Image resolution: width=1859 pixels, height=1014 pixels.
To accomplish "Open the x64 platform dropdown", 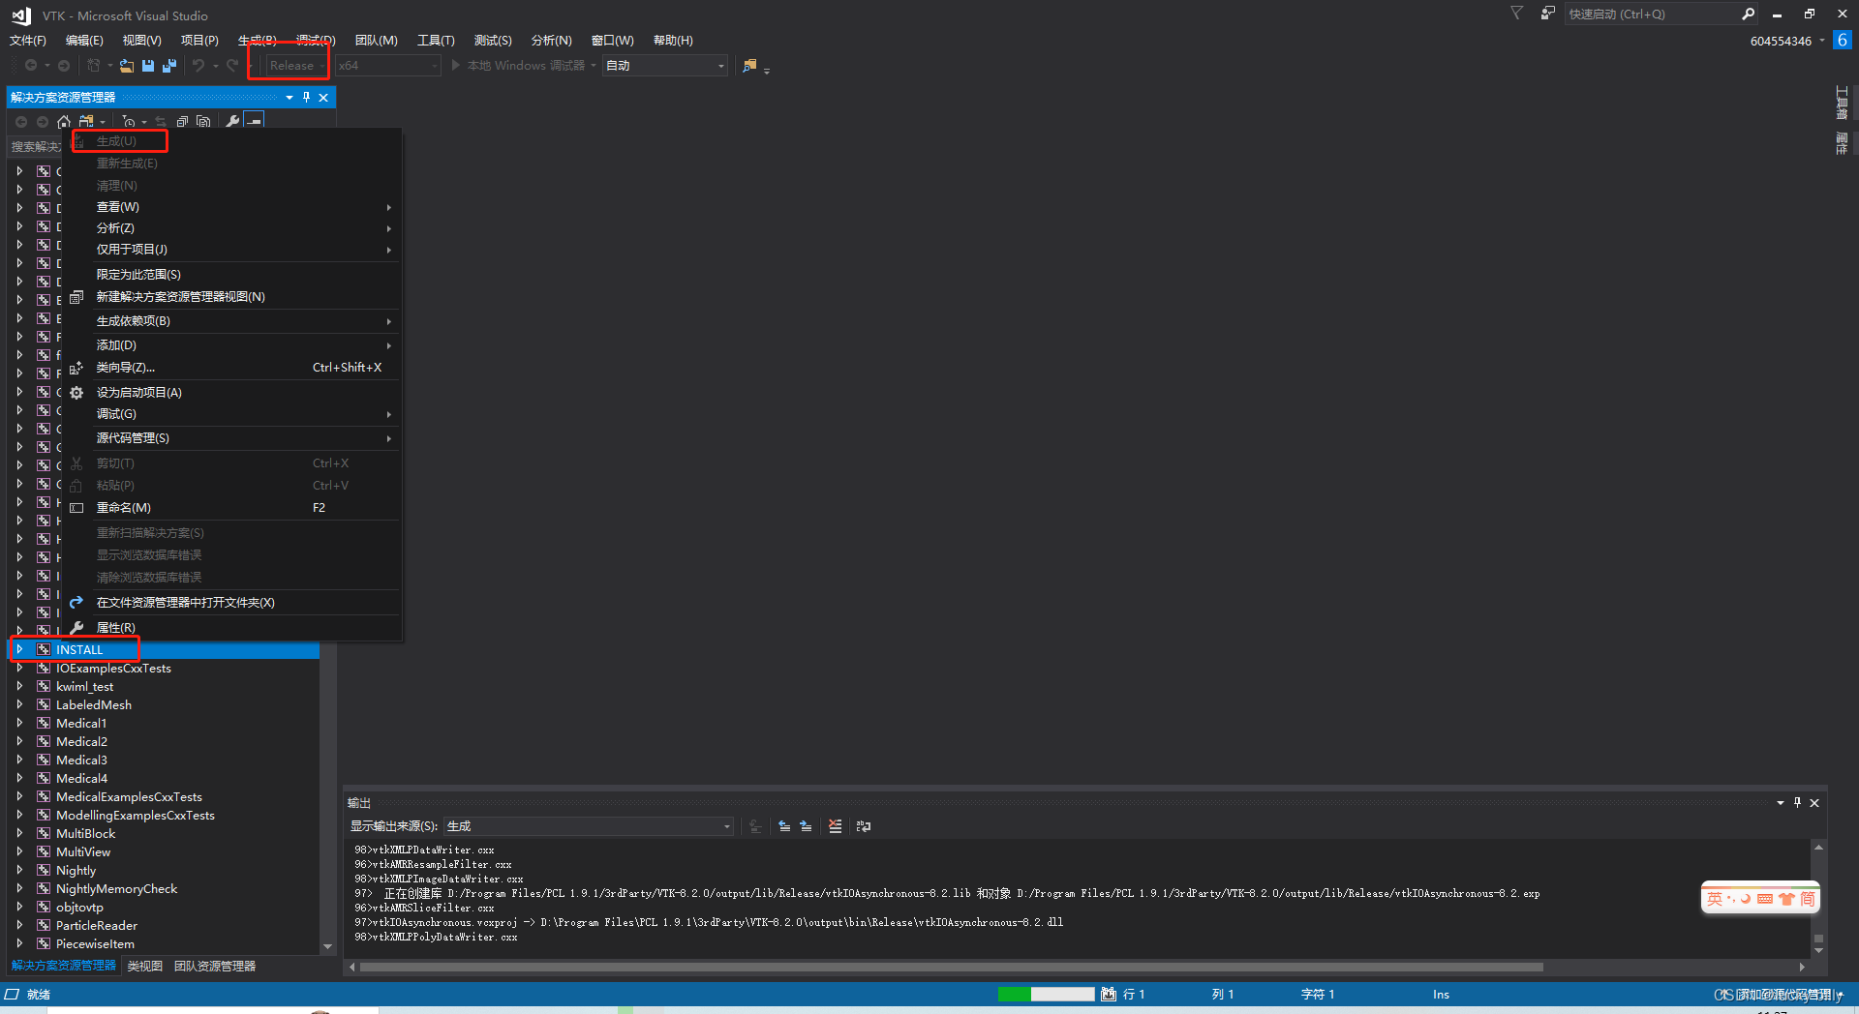I will [387, 66].
